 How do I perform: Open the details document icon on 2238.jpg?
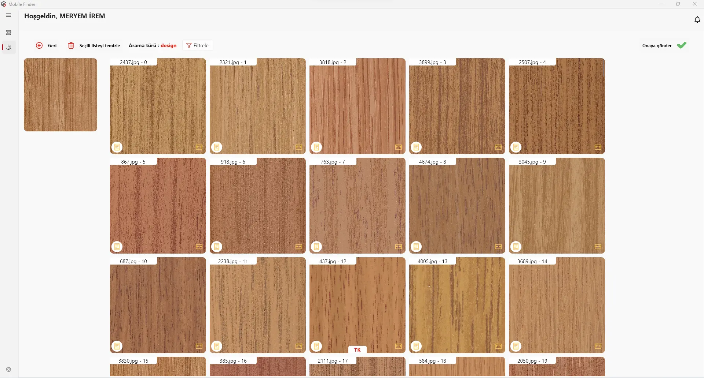tap(217, 346)
